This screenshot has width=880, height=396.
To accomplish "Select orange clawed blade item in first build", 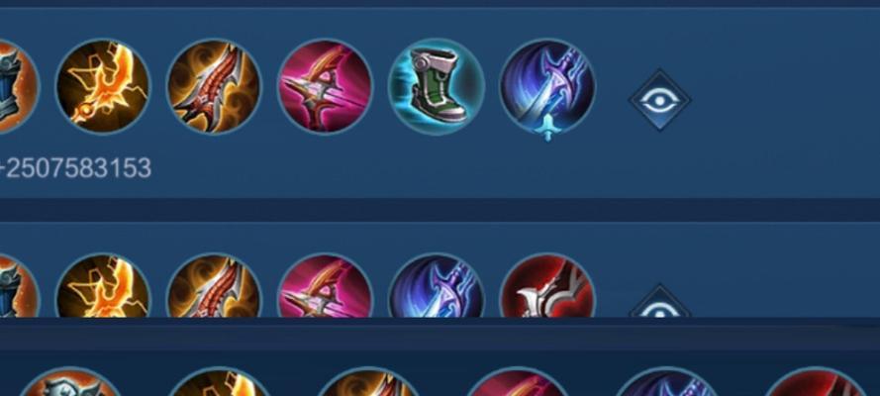I will [x=214, y=86].
